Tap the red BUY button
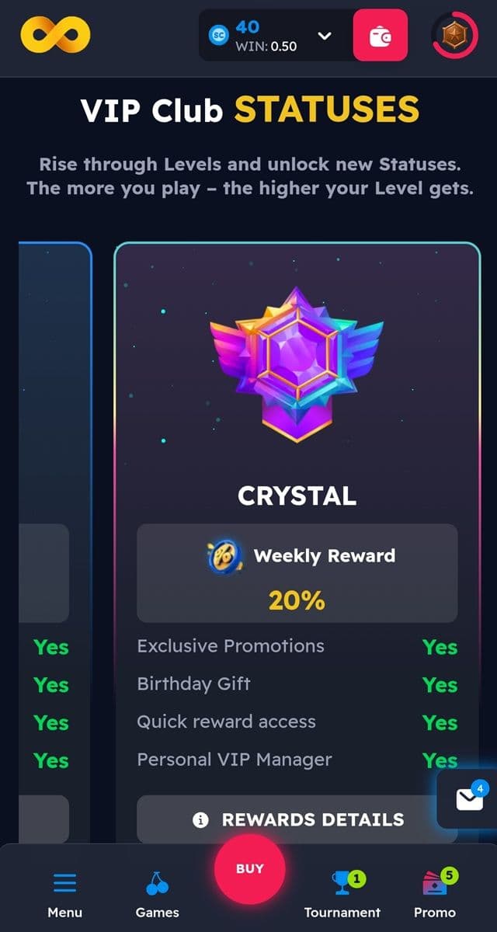Screen dimensions: 497x932 250,869
